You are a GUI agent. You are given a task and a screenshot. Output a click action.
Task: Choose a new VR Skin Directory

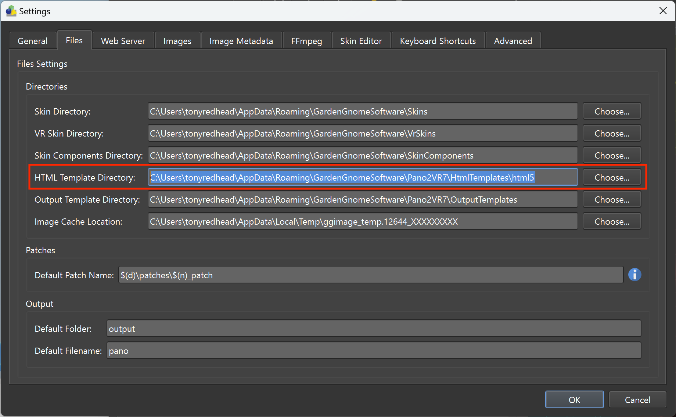[612, 133]
